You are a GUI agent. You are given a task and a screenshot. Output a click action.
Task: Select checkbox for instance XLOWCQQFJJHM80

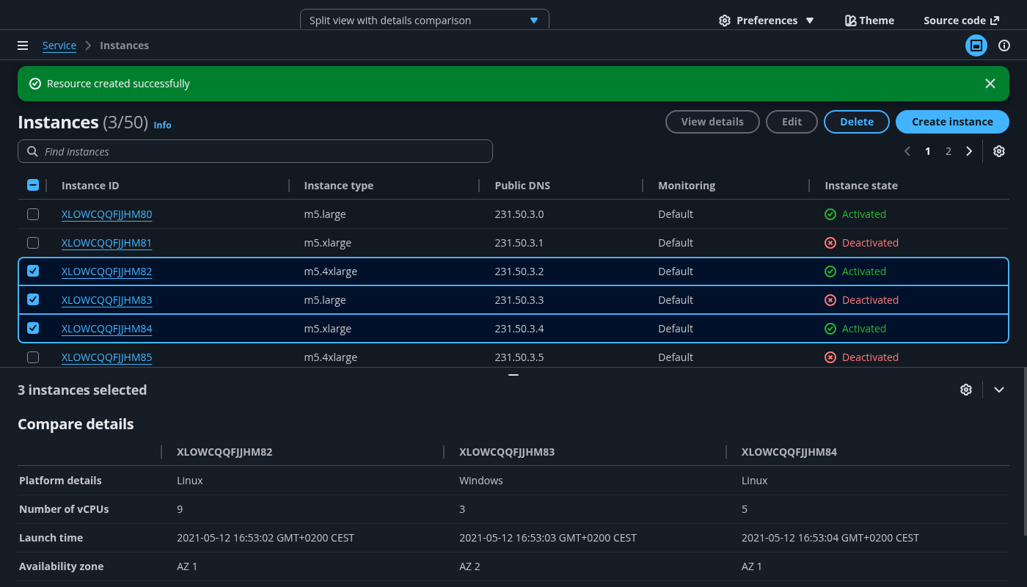[33, 214]
